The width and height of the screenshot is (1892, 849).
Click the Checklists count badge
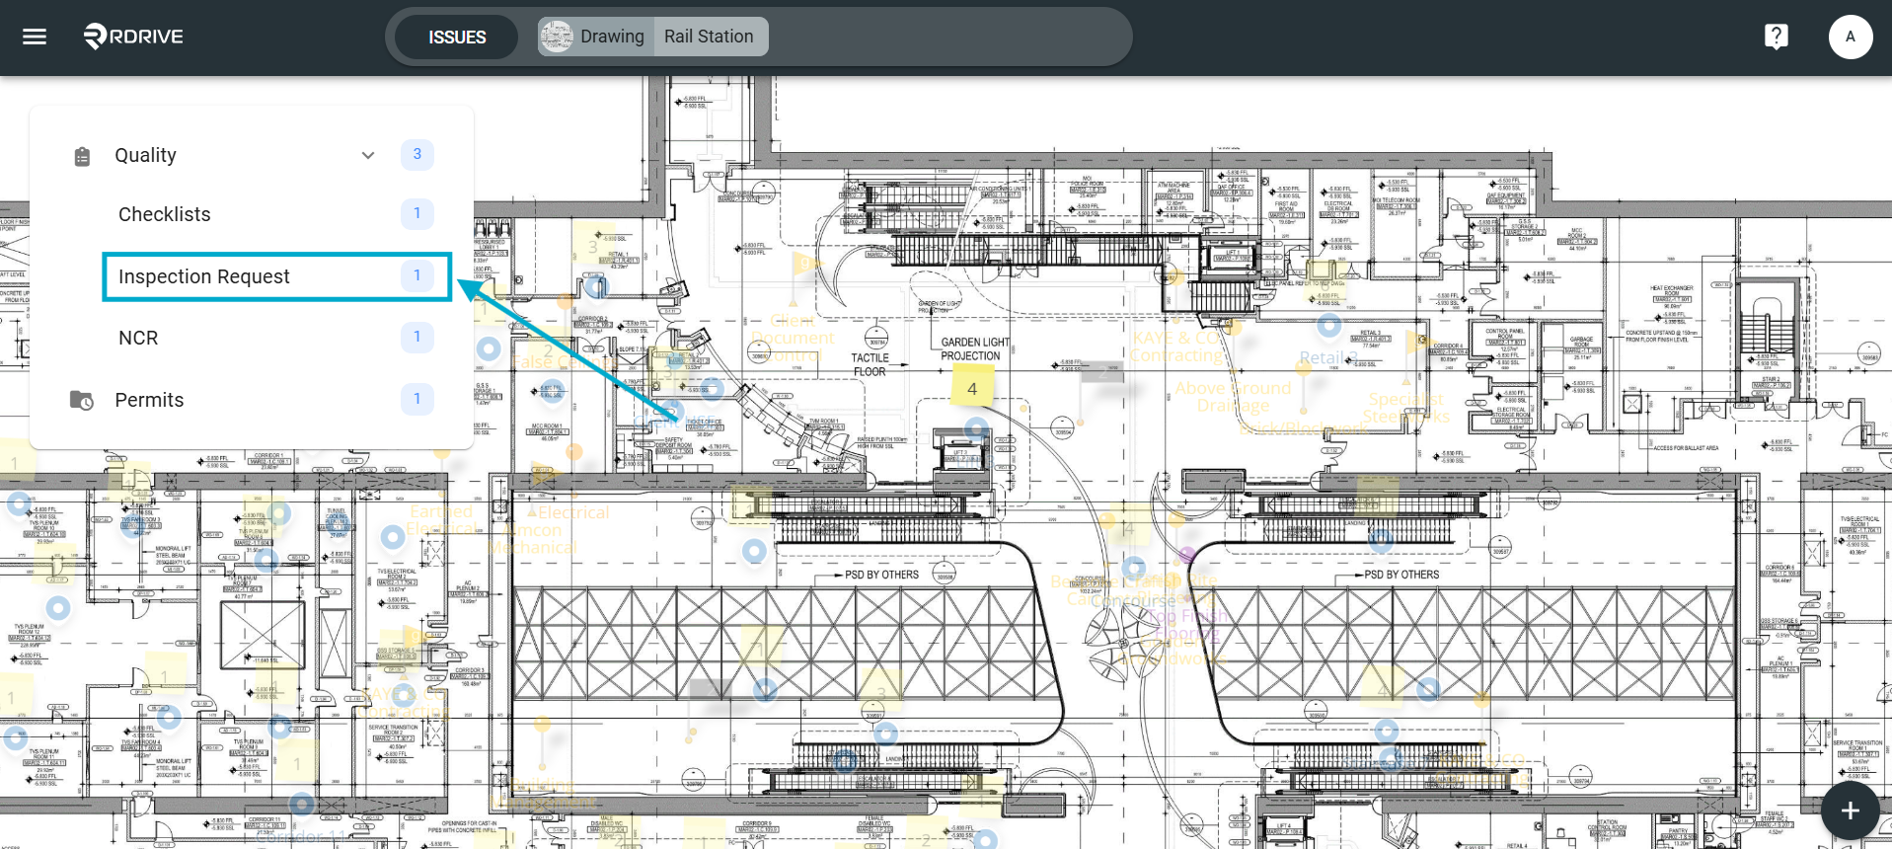pyautogui.click(x=417, y=213)
